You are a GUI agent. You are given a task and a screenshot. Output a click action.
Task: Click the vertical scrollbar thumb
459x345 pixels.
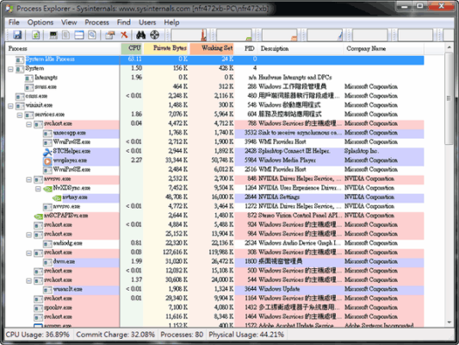pos(449,98)
